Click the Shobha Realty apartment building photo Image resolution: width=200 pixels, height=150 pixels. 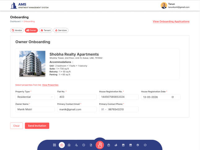tap(32, 64)
